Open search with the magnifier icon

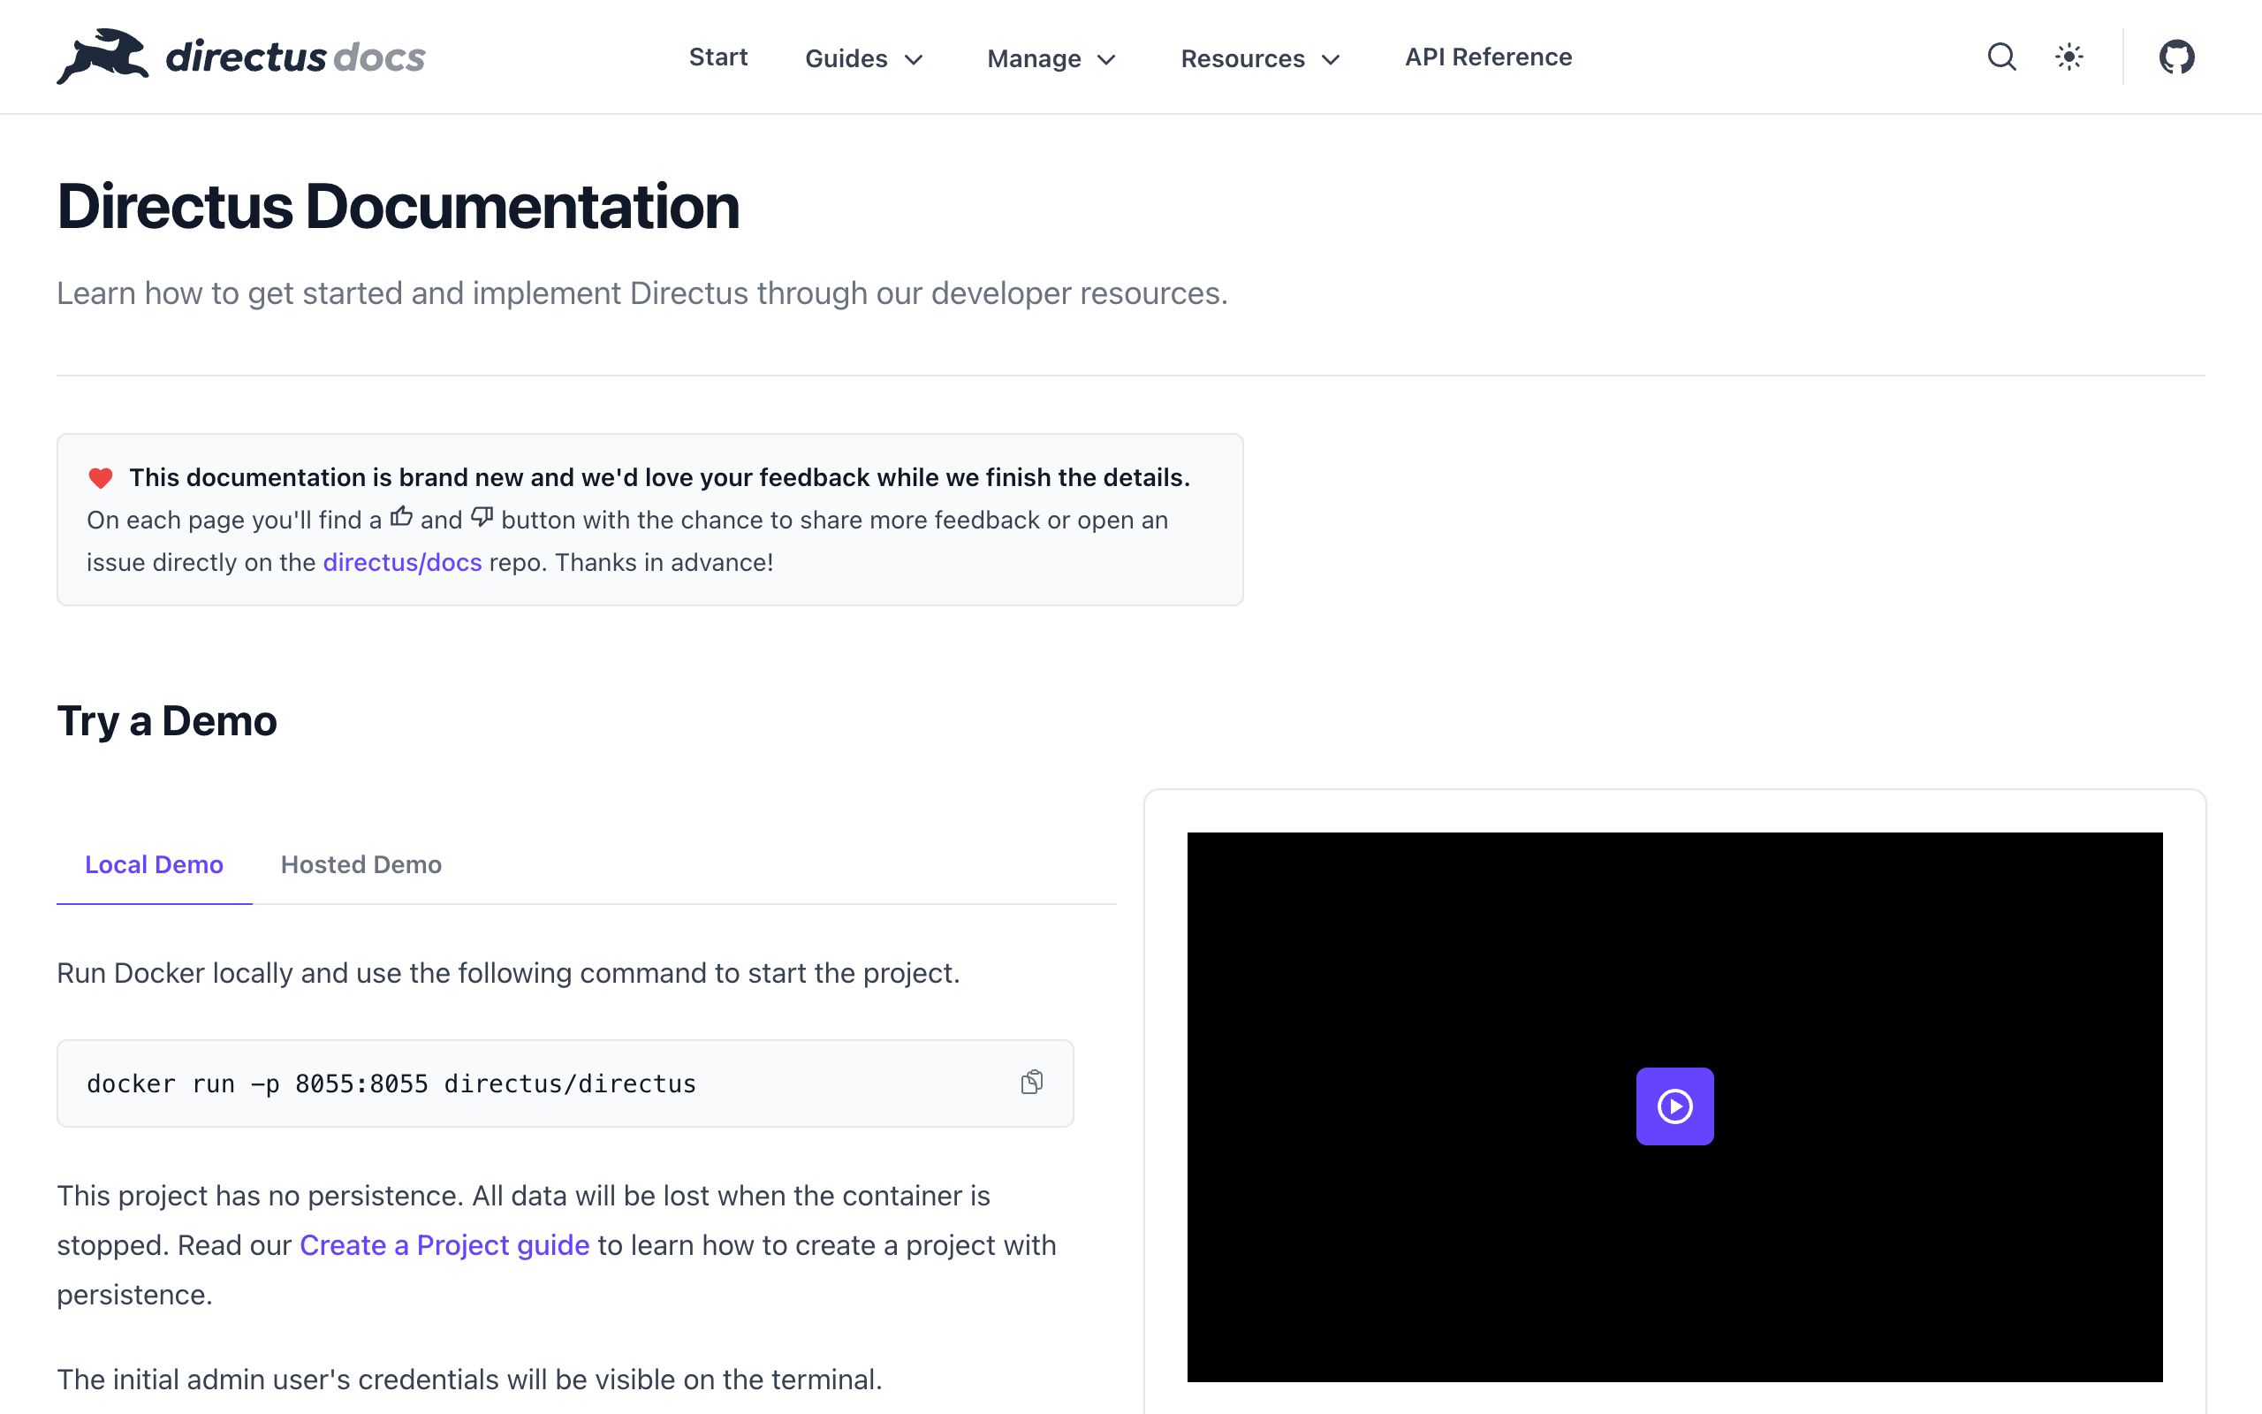(x=2001, y=57)
